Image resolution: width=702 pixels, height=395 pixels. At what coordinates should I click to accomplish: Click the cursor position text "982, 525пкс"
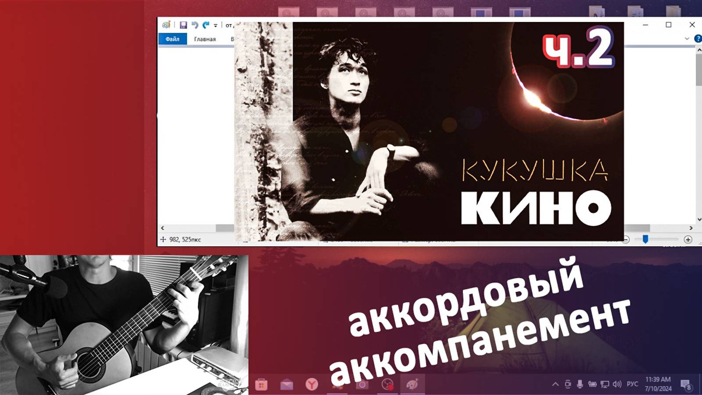[185, 239]
